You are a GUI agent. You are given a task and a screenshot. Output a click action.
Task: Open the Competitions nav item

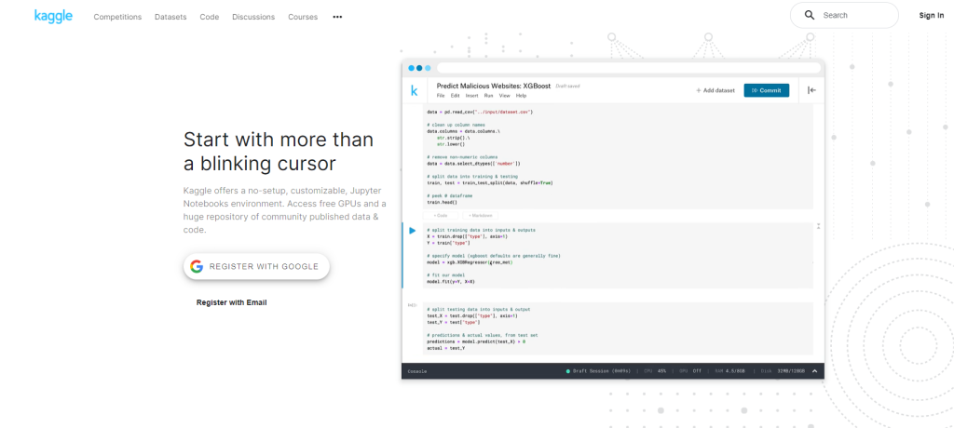click(x=117, y=17)
